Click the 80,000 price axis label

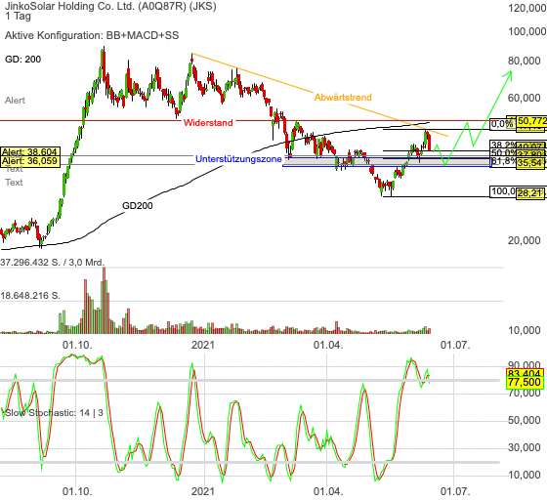click(x=525, y=61)
